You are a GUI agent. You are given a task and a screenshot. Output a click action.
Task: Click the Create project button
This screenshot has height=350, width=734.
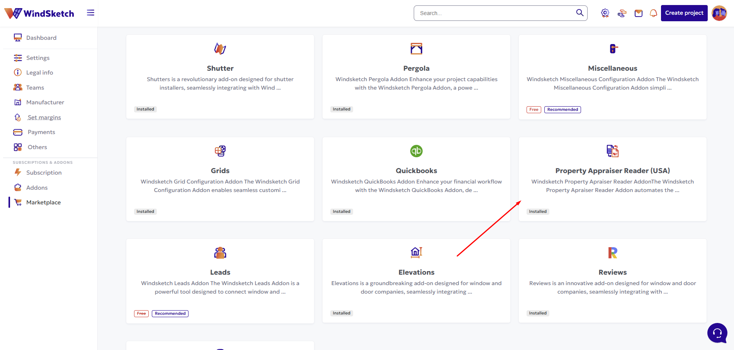tap(684, 13)
